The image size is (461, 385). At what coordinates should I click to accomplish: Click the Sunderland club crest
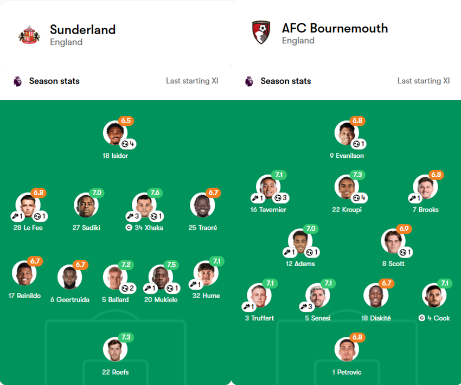tap(30, 33)
